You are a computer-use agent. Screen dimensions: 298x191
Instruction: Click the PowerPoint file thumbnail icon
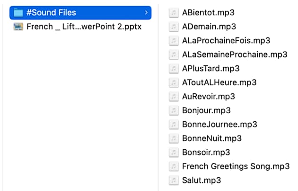click(x=18, y=27)
